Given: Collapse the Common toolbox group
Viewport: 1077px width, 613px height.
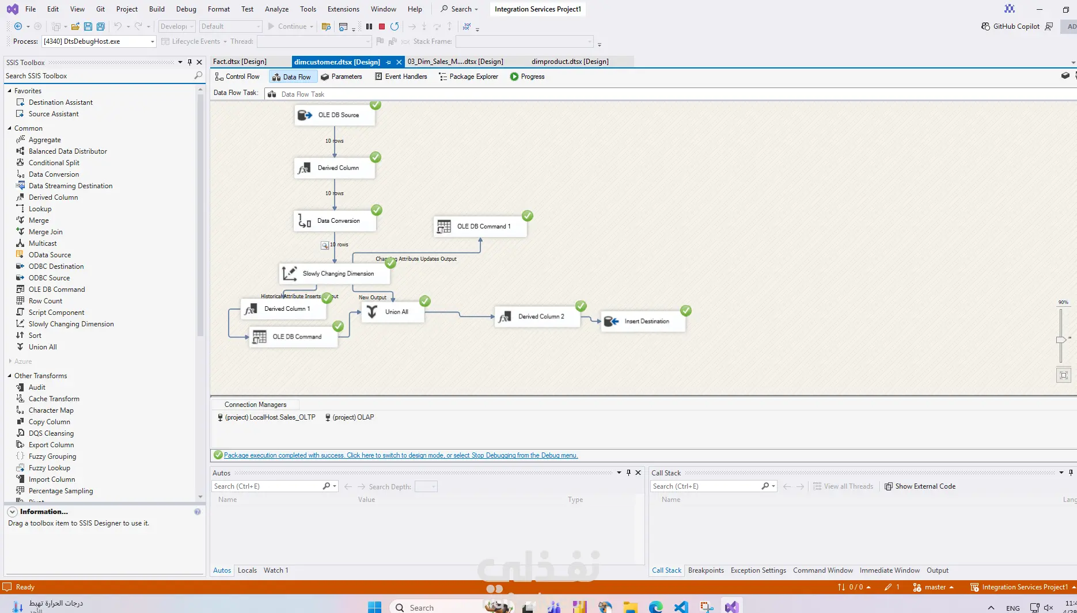Looking at the screenshot, I should (9, 128).
